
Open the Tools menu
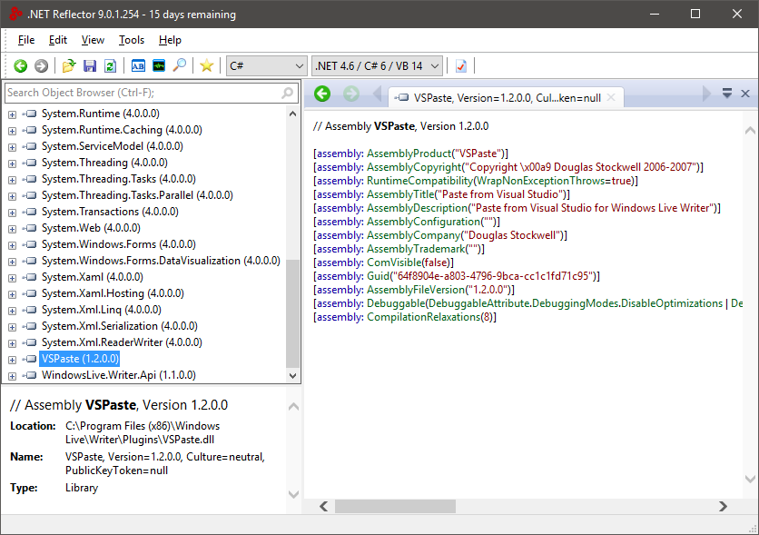coord(132,40)
